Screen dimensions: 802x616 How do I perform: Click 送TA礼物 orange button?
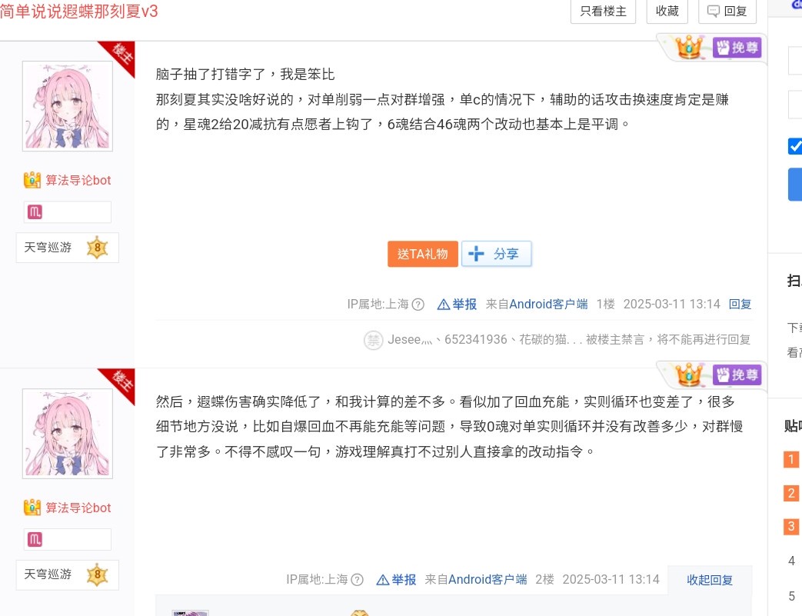tap(422, 254)
